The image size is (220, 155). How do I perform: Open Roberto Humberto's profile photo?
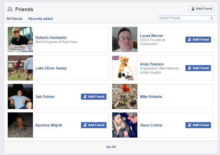tap(20, 39)
